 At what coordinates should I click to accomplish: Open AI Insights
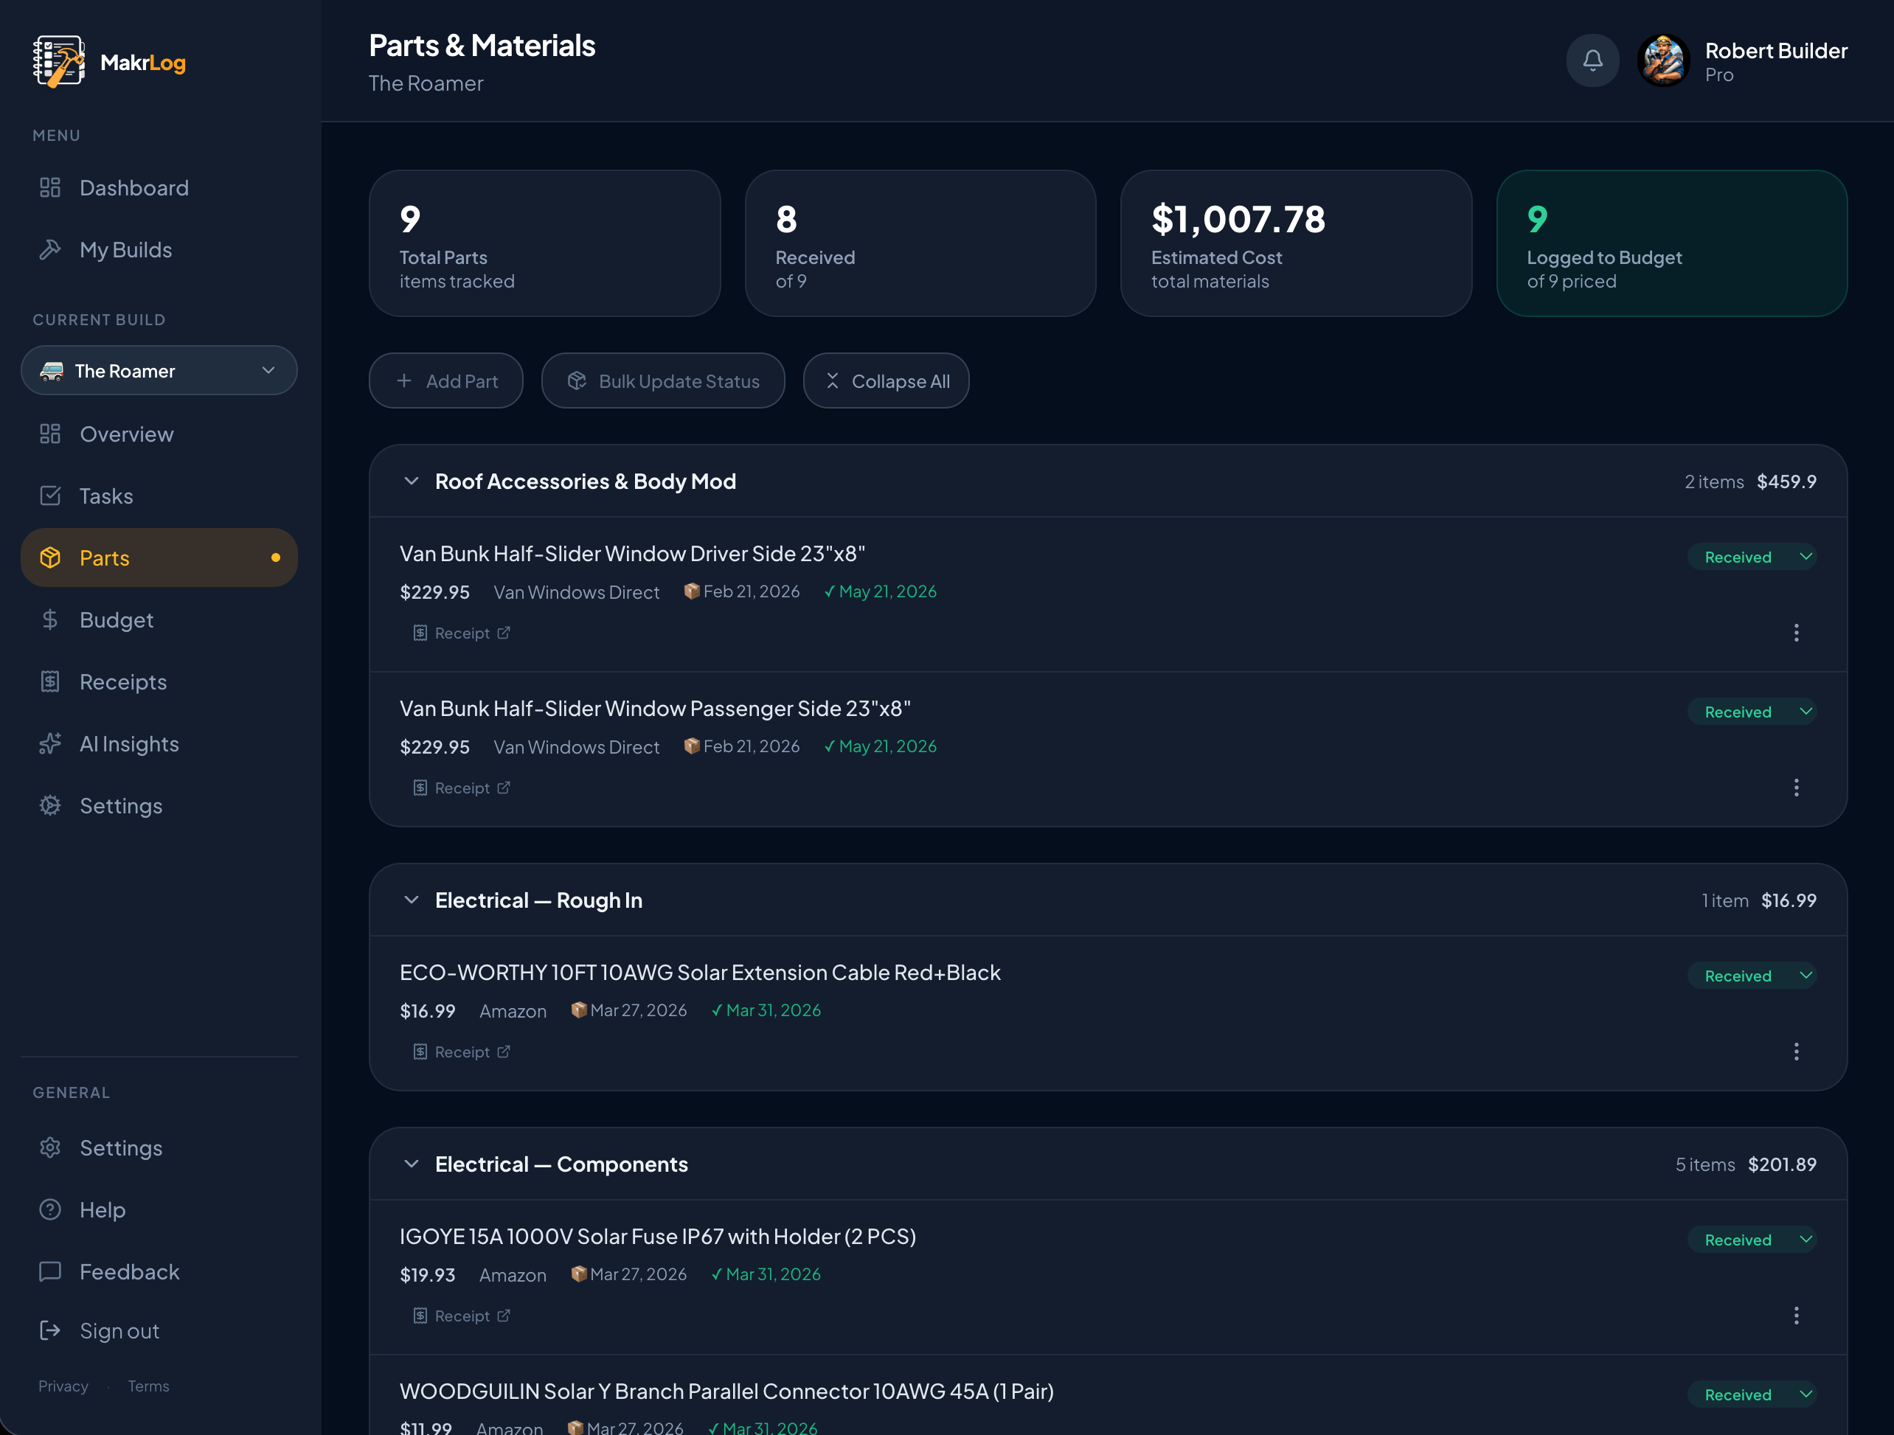pyautogui.click(x=159, y=743)
